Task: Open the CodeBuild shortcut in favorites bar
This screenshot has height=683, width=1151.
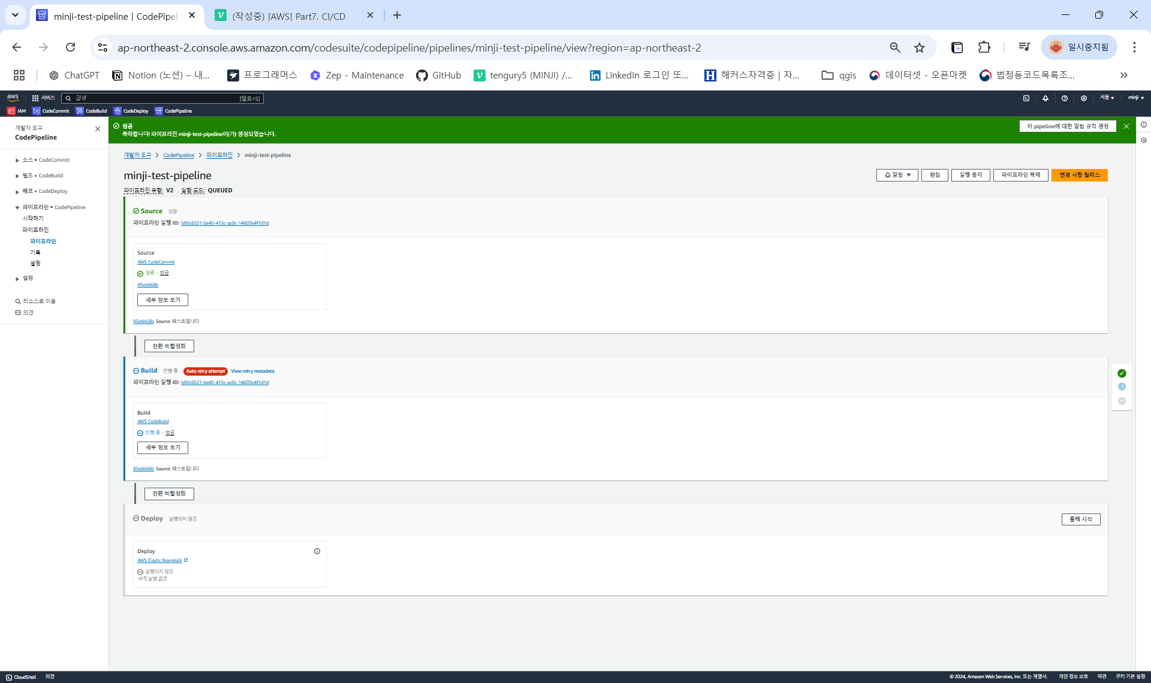Action: coord(91,111)
